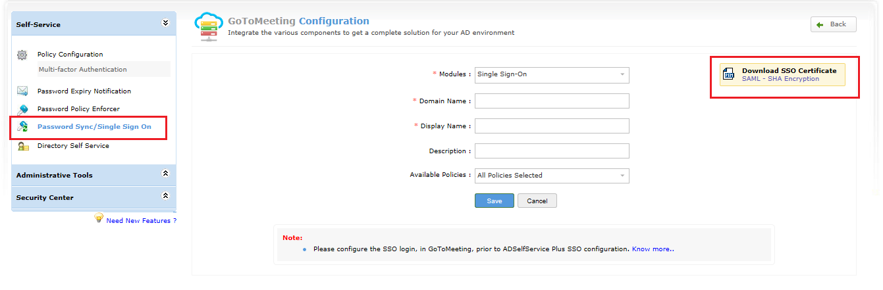Open the Modules dropdown

coord(552,75)
